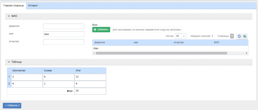Edit Количество cell in row 2
Viewport: 258px width, 110px height.
click(27, 84)
